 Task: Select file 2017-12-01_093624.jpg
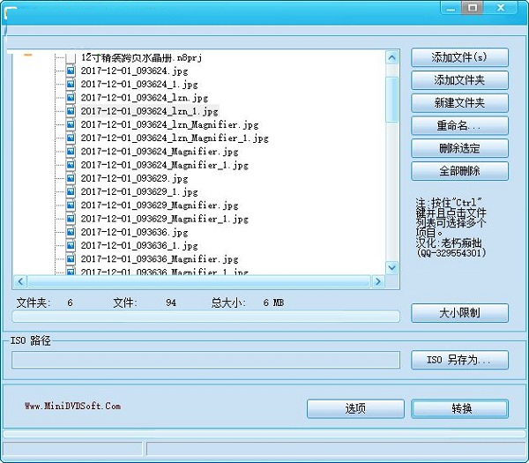pos(134,71)
